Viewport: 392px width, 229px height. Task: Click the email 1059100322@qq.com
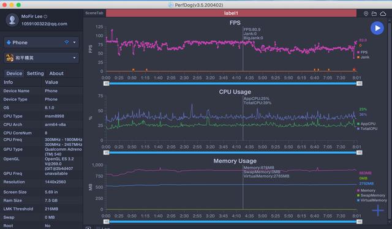[44, 24]
